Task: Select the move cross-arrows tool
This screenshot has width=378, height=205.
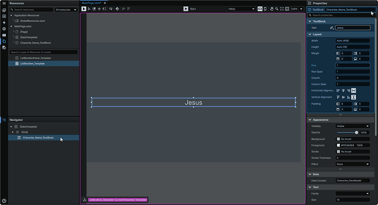Action: point(99,9)
